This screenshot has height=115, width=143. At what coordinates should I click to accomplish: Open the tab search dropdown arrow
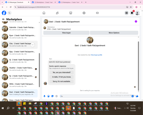[2, 2]
